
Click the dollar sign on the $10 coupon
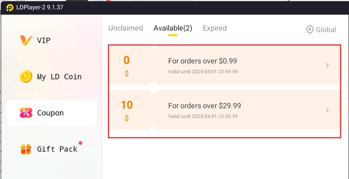[127, 118]
